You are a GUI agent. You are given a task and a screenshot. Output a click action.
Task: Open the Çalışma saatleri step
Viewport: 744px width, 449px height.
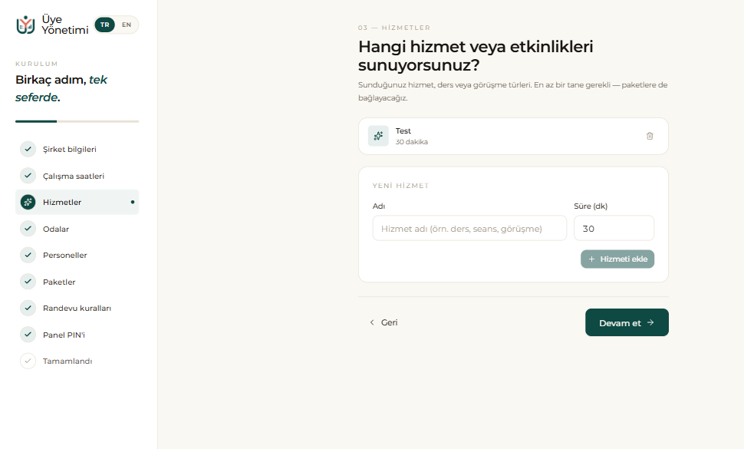click(77, 176)
